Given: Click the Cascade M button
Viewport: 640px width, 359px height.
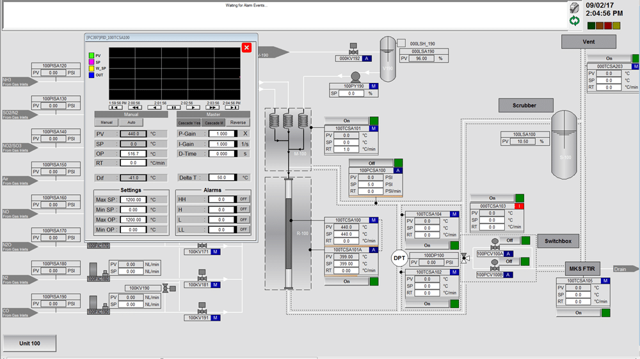Looking at the screenshot, I should (x=214, y=123).
